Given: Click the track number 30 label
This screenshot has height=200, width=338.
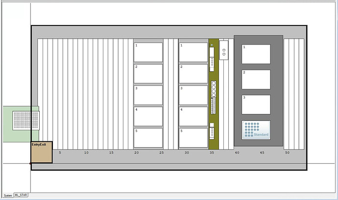Looking at the screenshot, I should (x=187, y=153).
